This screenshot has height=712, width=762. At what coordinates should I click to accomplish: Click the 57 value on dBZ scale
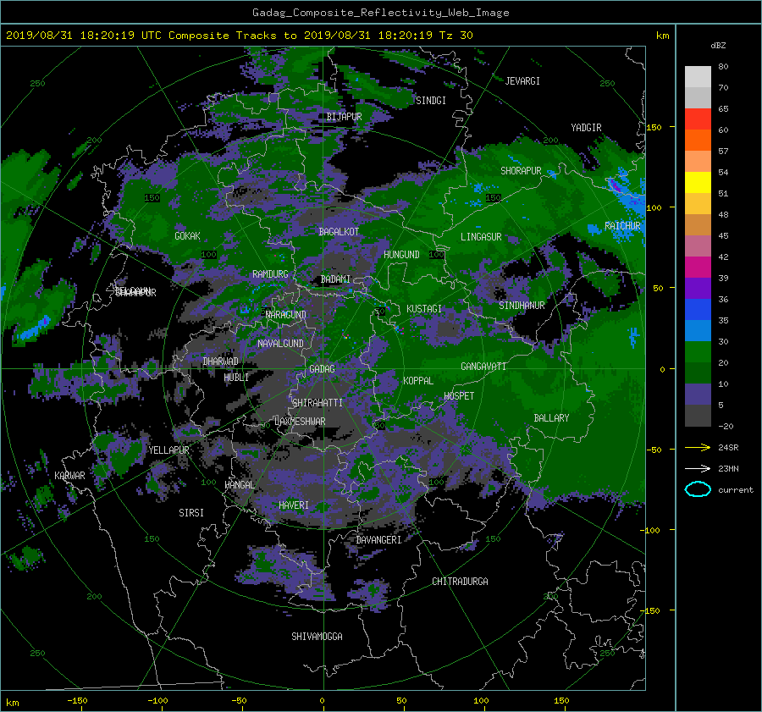tap(723, 152)
